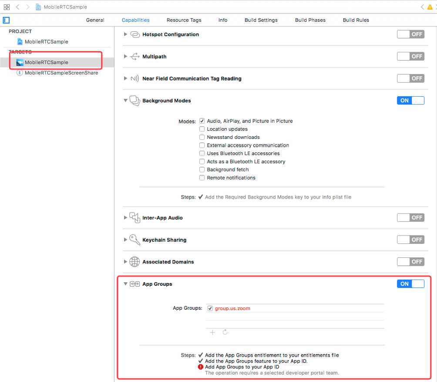Open the Build Phases tab
The image size is (437, 382).
310,20
